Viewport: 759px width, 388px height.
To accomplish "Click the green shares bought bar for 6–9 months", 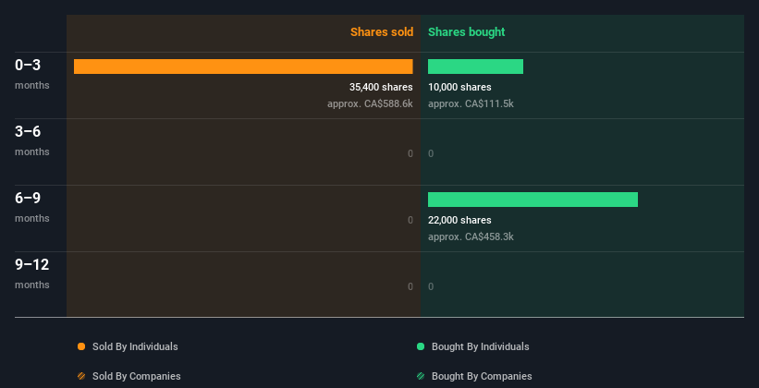I will (533, 200).
